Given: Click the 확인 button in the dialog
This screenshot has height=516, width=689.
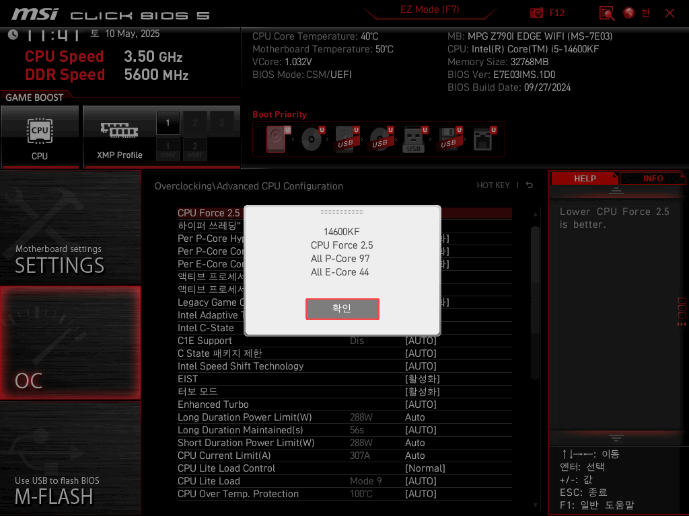Looking at the screenshot, I should pyautogui.click(x=342, y=308).
